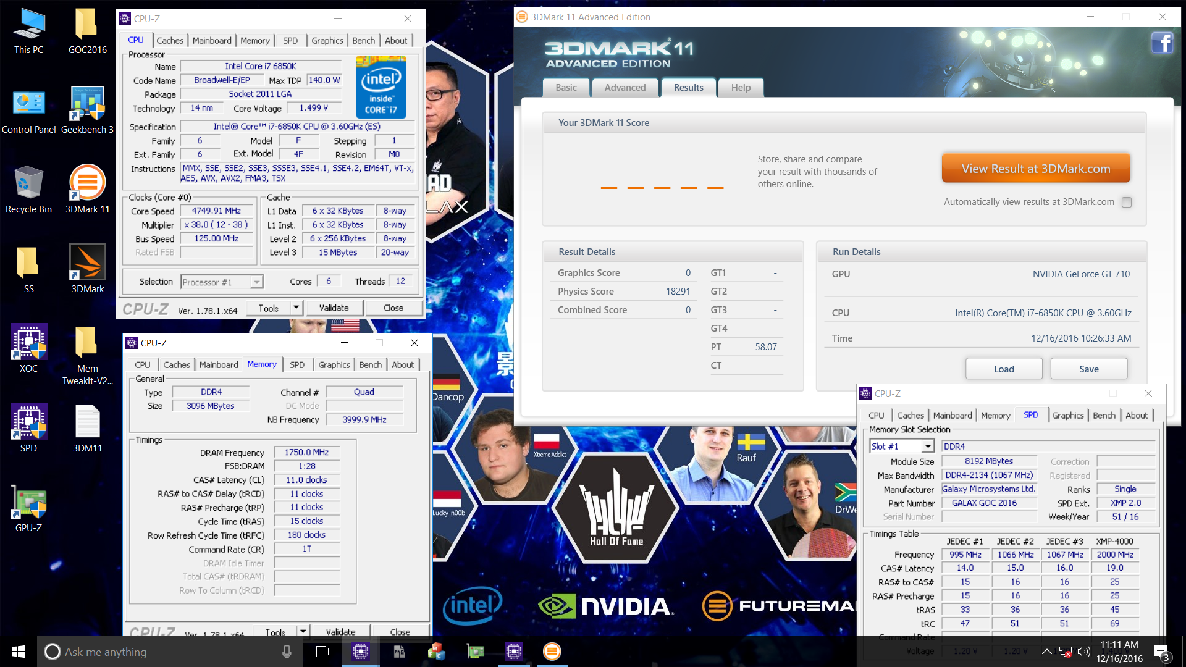Open volume control in system tray
The height and width of the screenshot is (667, 1186).
1083,652
